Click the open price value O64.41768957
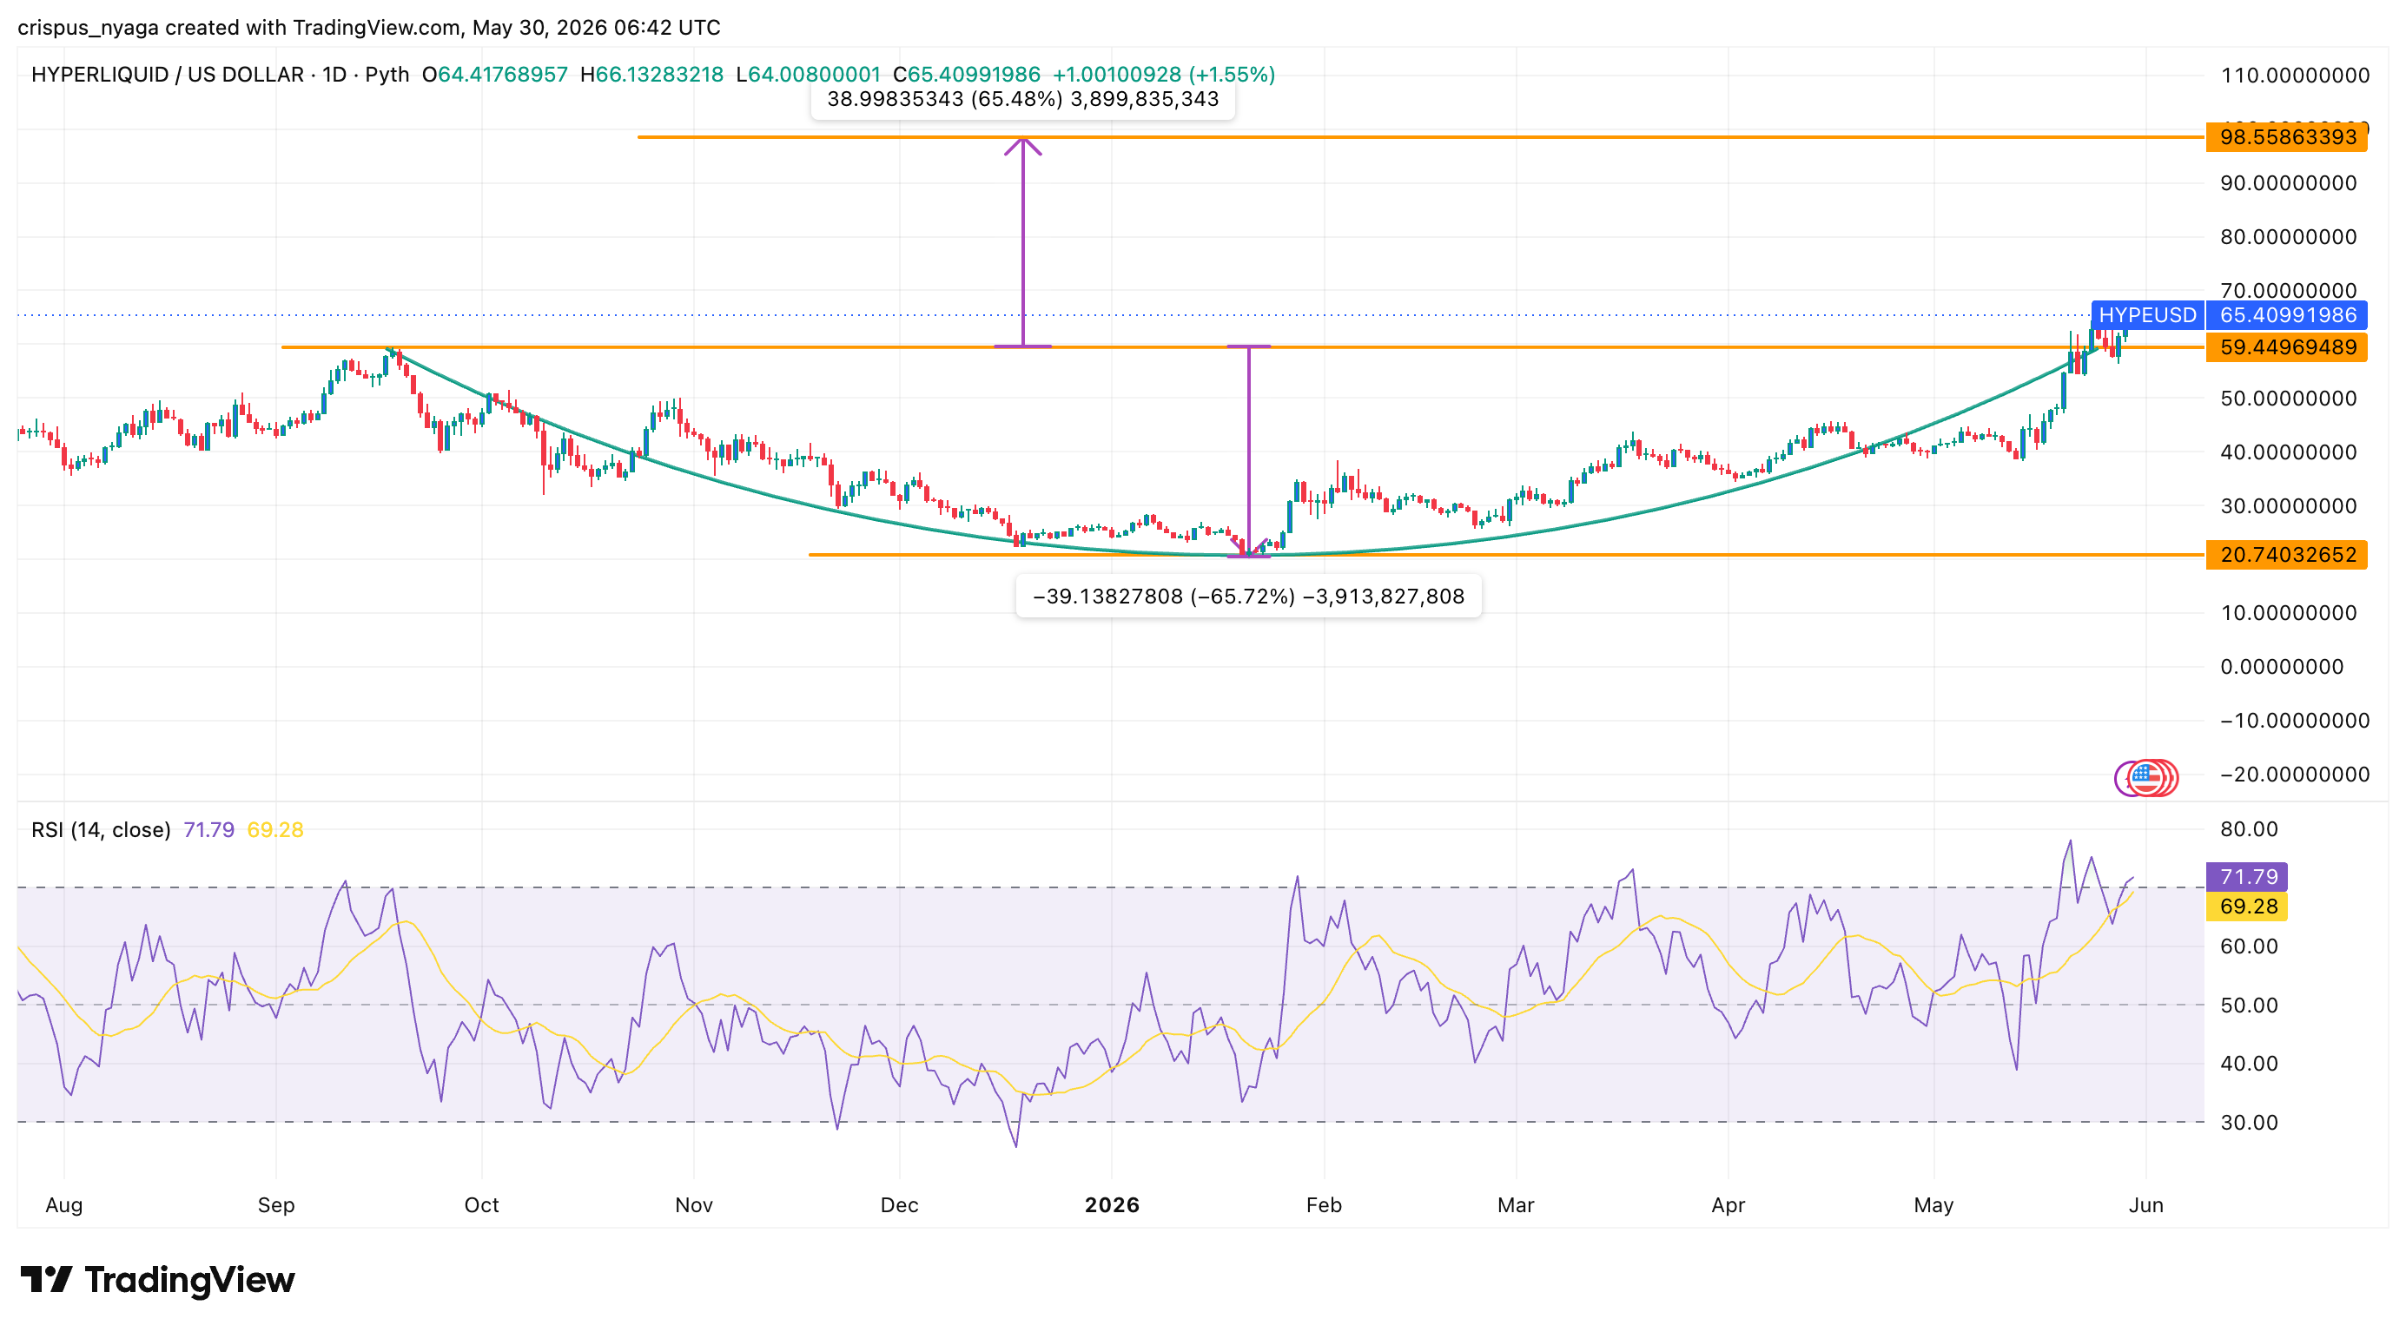 tap(494, 75)
